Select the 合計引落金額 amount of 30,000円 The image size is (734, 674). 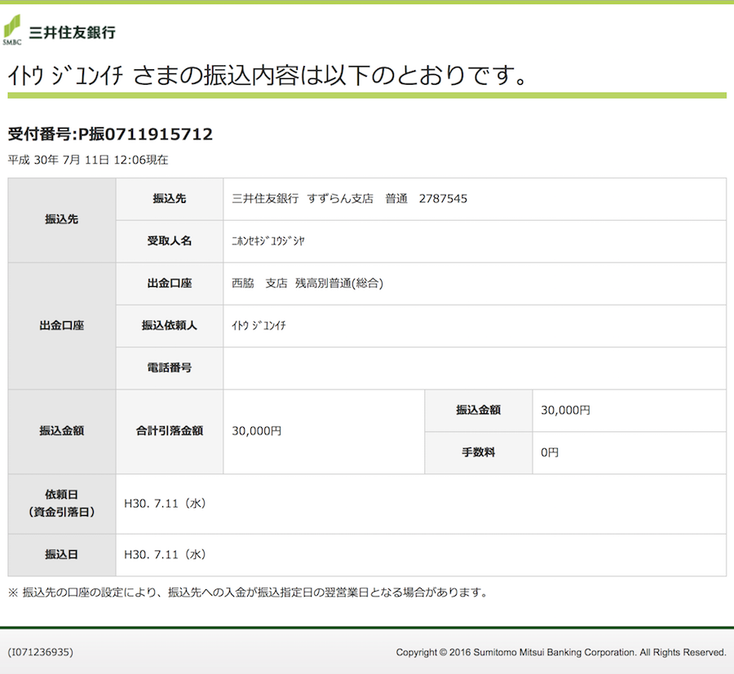(x=257, y=431)
